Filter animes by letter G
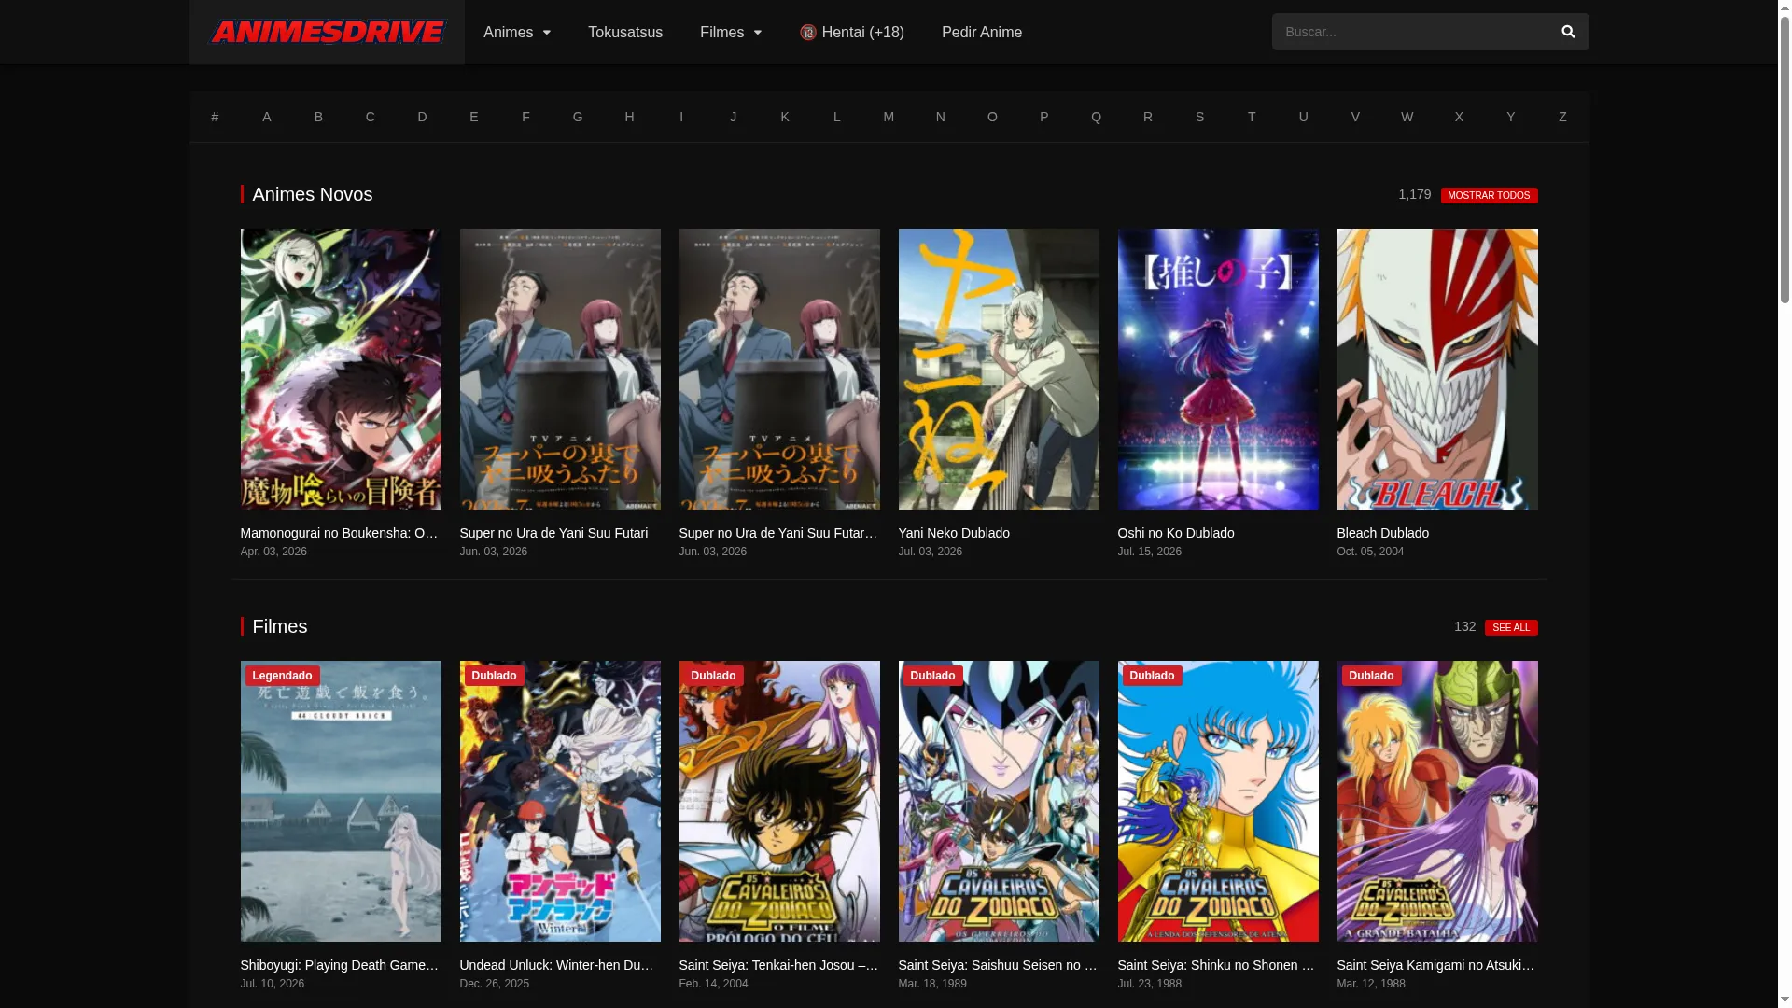Image resolution: width=1792 pixels, height=1008 pixels. point(578,117)
